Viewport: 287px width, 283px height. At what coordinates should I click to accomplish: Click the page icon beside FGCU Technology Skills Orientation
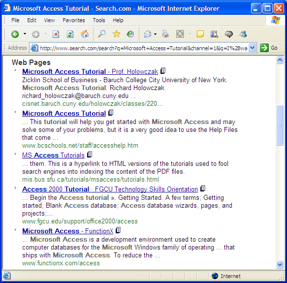(203, 188)
